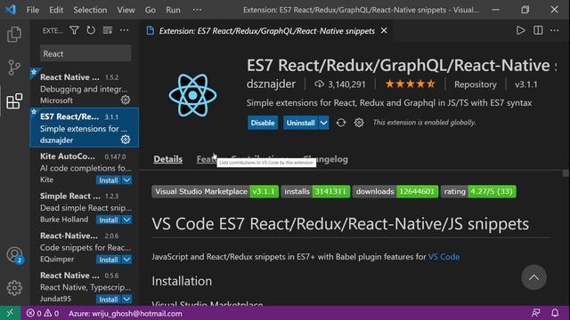The image size is (570, 320).
Task: Open the feedback icon in status bar
Action: 536,313
